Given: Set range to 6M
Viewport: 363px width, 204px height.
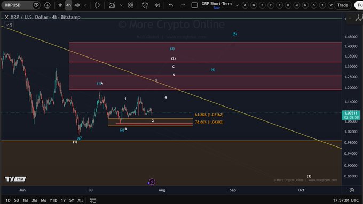Looking at the screenshot, I should 43,200.
